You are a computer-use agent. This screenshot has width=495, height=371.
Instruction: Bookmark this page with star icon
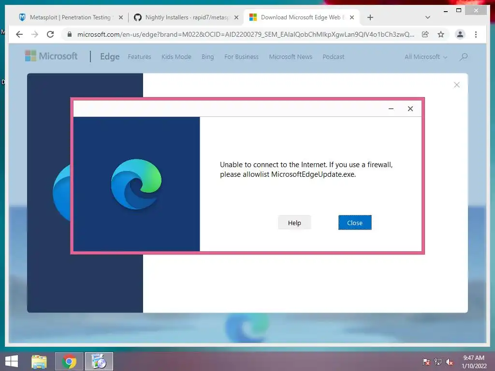pos(441,34)
